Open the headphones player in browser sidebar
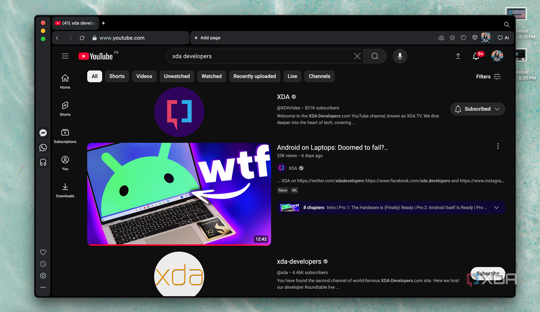This screenshot has width=540, height=312. click(x=43, y=162)
